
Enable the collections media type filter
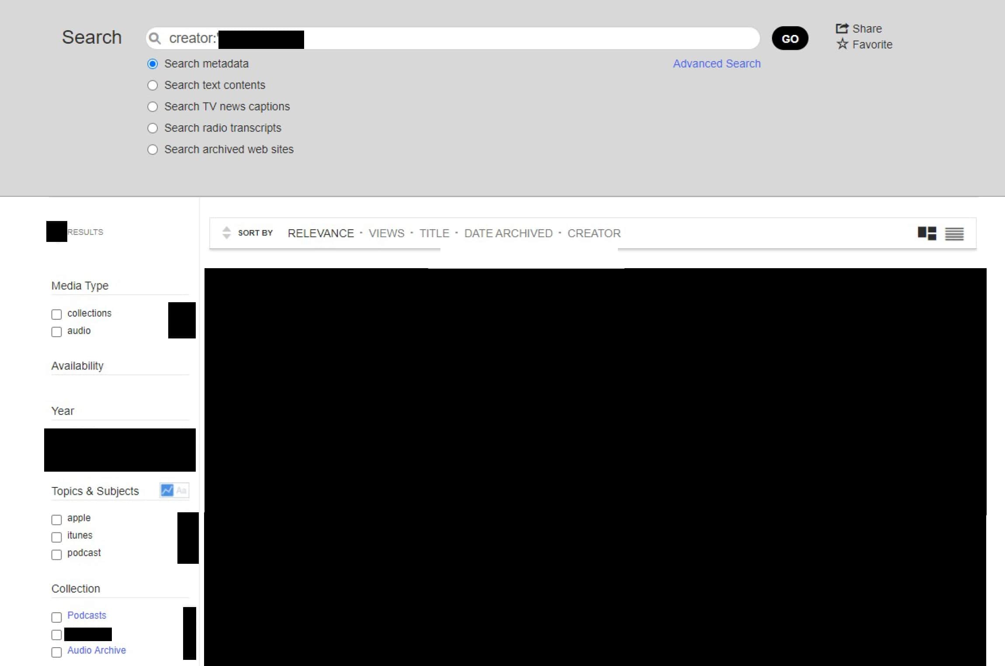56,314
